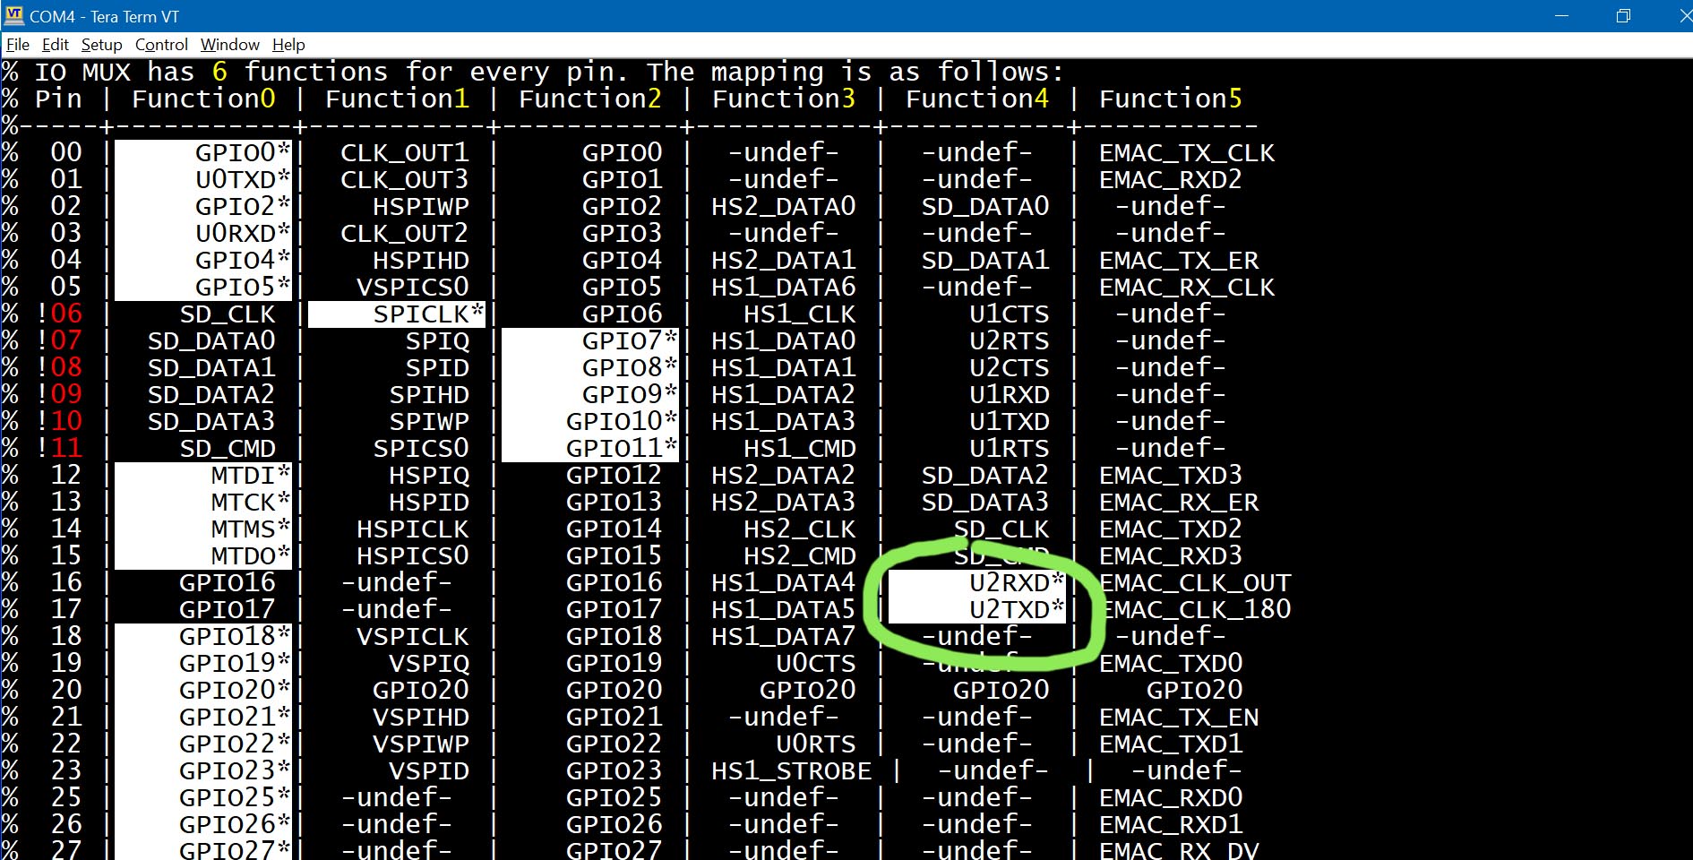The height and width of the screenshot is (860, 1693).
Task: Open the Control menu
Action: [161, 45]
